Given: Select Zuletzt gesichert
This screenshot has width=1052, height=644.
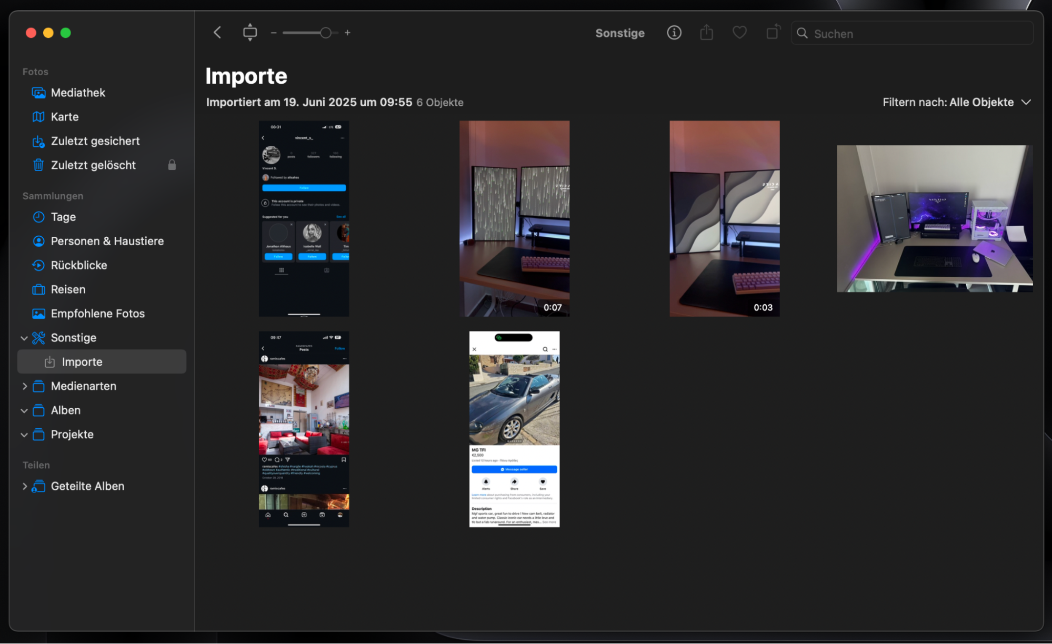Looking at the screenshot, I should pyautogui.click(x=95, y=140).
